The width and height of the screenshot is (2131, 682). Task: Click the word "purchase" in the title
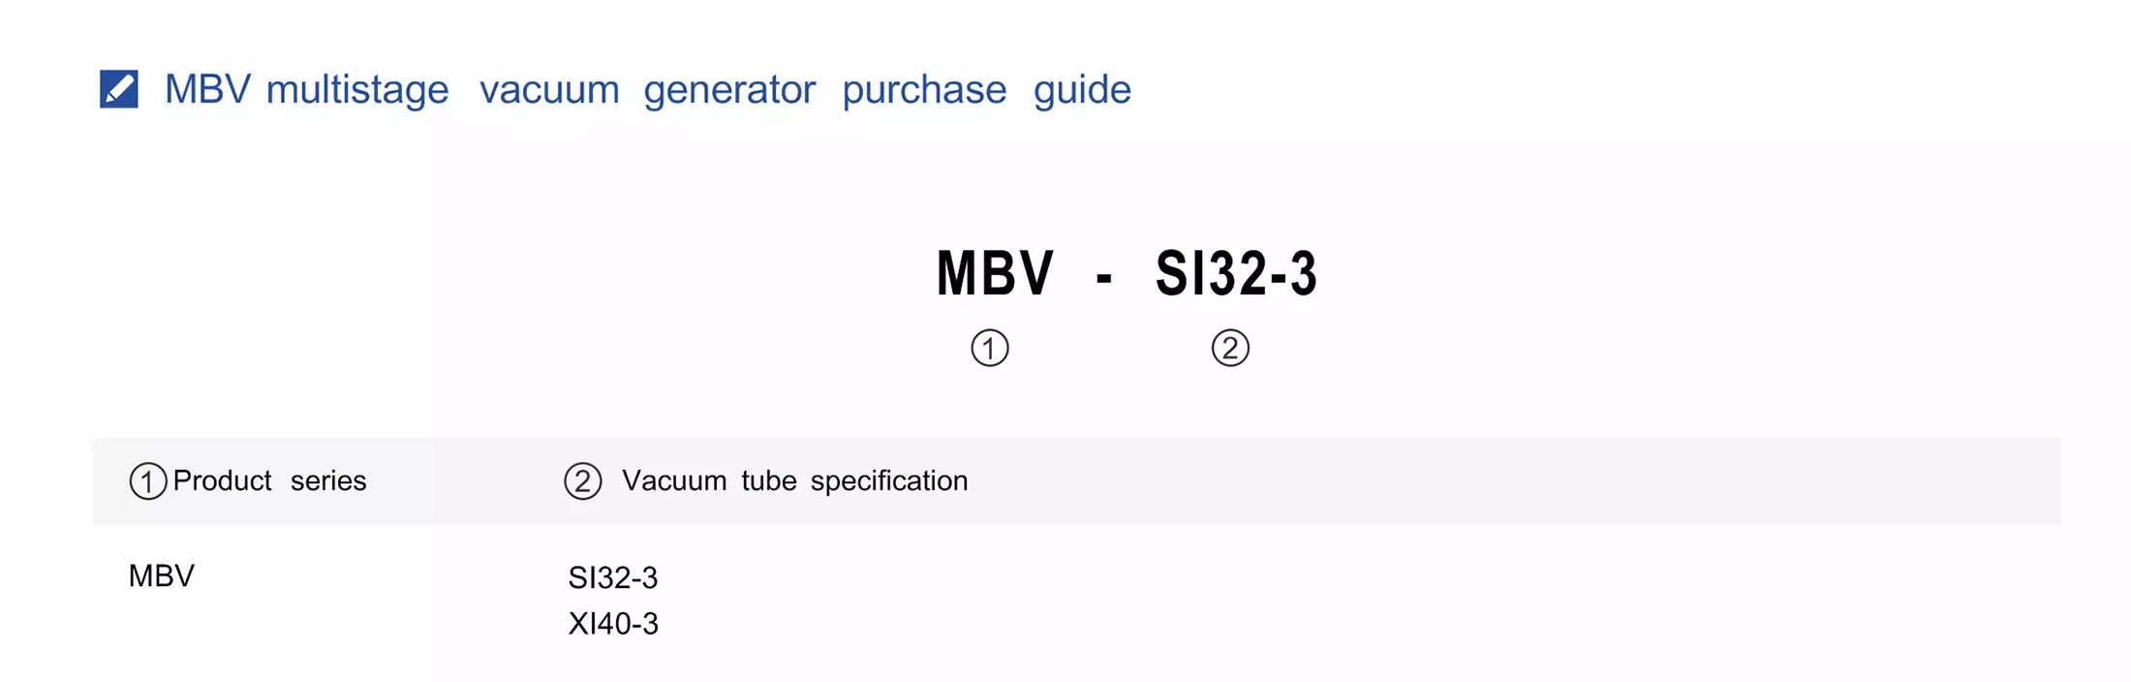coord(924,90)
